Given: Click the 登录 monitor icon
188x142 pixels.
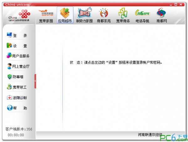Looking at the screenshot, I should coord(9,35).
